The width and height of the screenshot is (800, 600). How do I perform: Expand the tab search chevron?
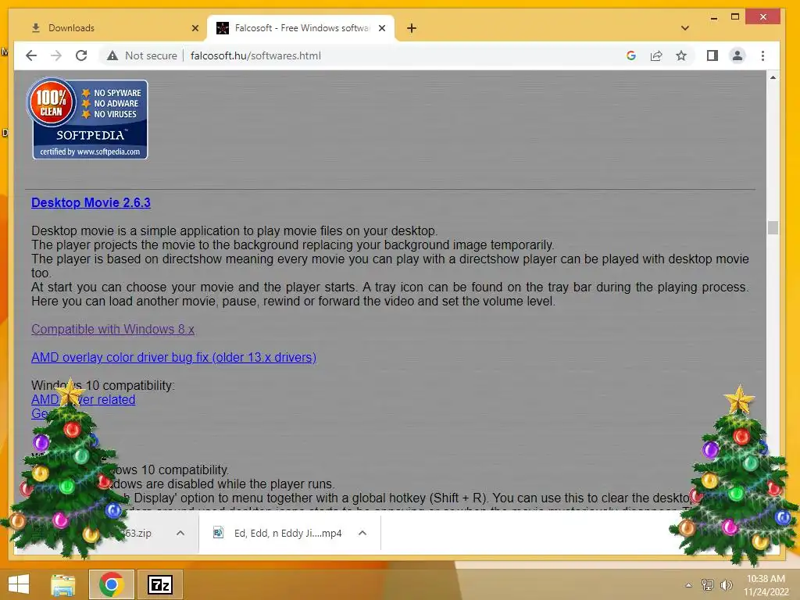(685, 28)
